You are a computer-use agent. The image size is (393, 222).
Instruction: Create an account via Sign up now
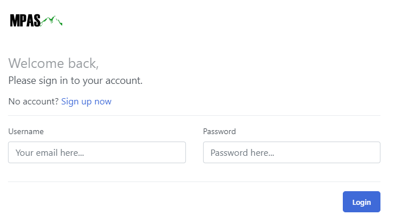pos(86,102)
